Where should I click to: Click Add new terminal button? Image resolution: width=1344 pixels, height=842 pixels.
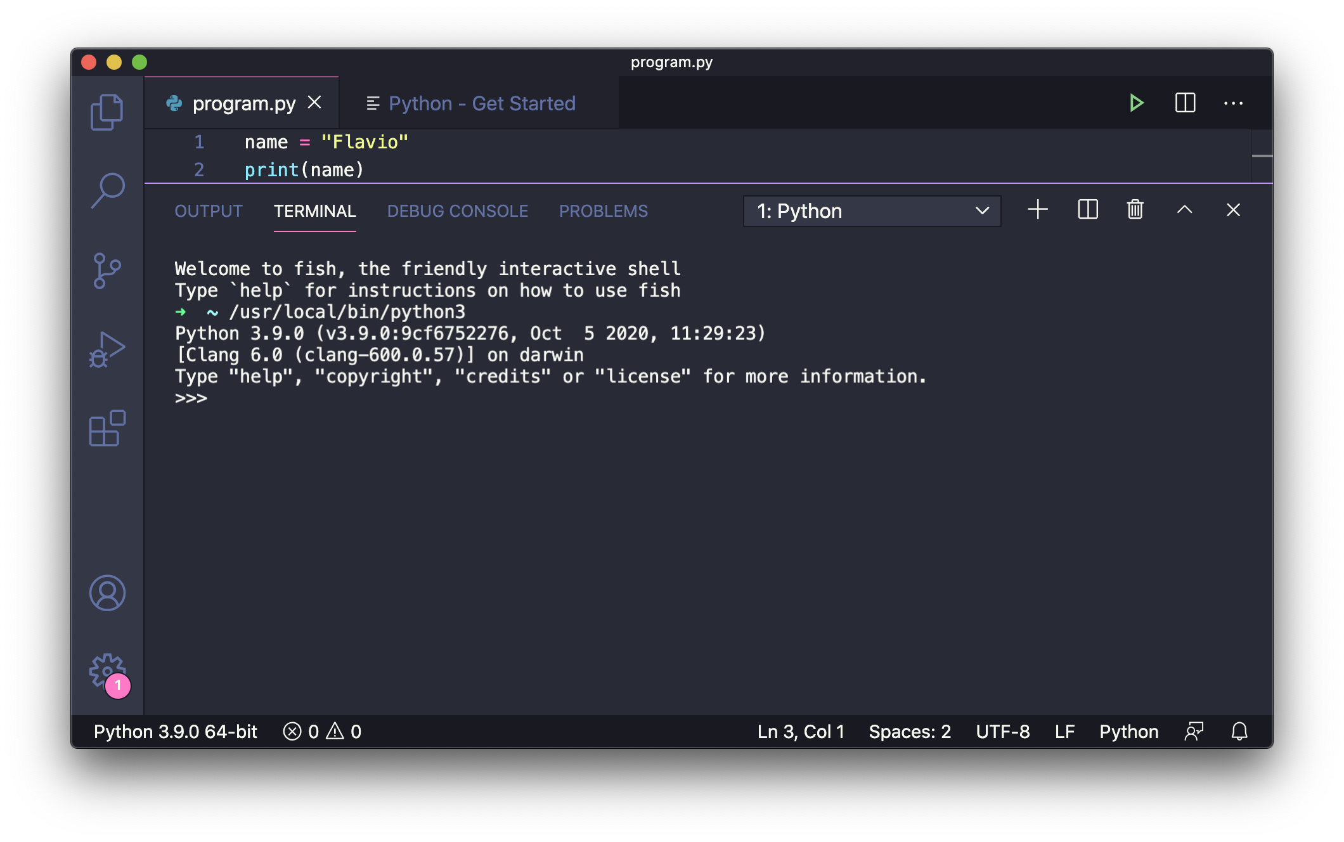tap(1037, 209)
